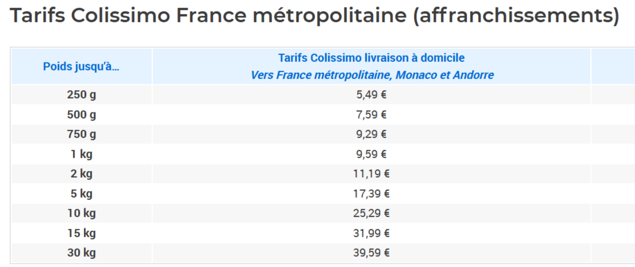
Task: Select the 30 kg weight cell
Action: coord(81,253)
